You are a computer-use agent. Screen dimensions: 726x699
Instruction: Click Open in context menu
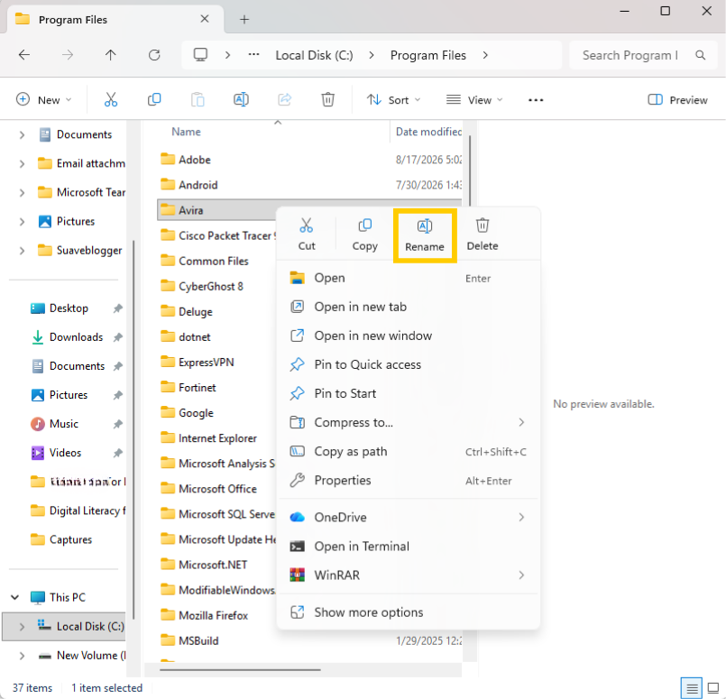[409, 278]
